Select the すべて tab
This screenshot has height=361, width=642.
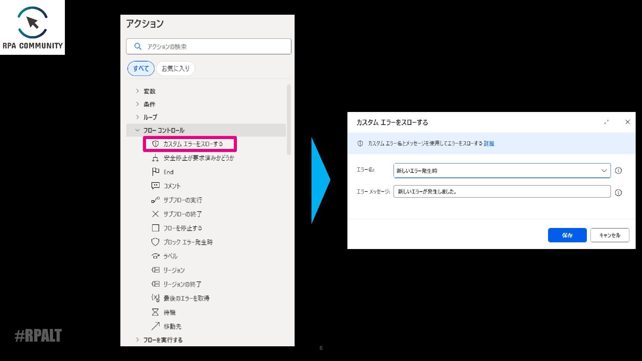click(141, 69)
